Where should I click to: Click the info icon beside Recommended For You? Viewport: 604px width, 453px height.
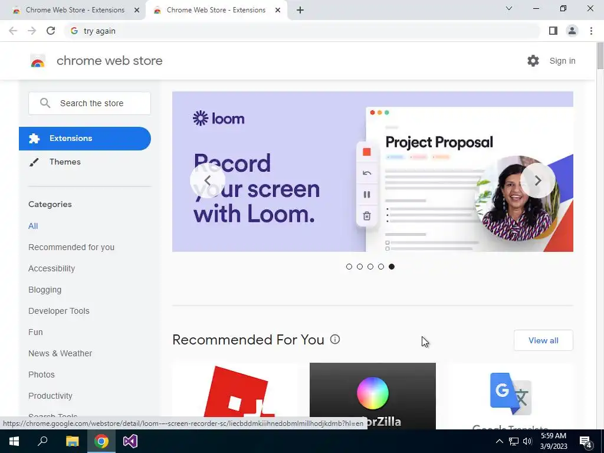pyautogui.click(x=335, y=339)
